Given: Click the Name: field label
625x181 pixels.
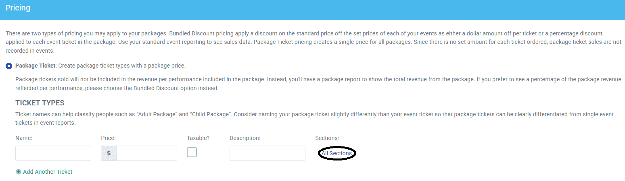Looking at the screenshot, I should pos(24,138).
